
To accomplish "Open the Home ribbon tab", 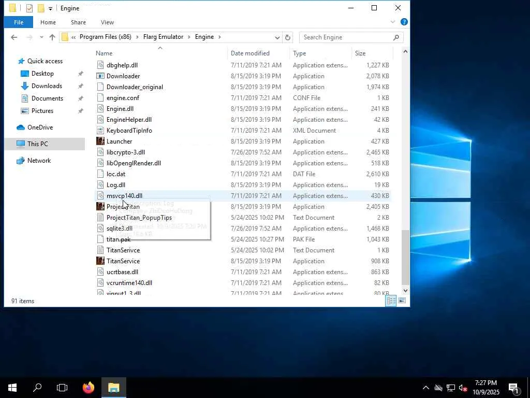I will 48,22.
